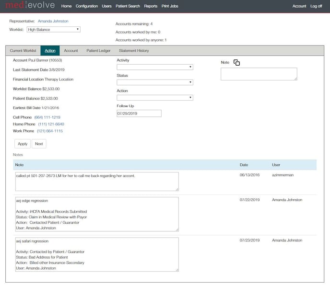Go to the Account tab

(x=71, y=51)
